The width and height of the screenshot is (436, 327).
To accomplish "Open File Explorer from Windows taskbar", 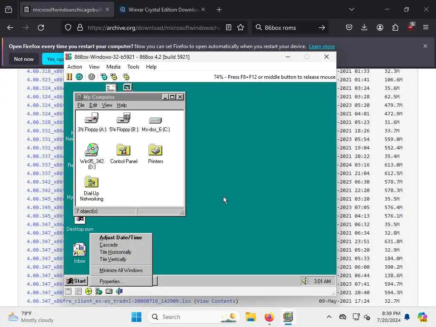I will 250,317.
